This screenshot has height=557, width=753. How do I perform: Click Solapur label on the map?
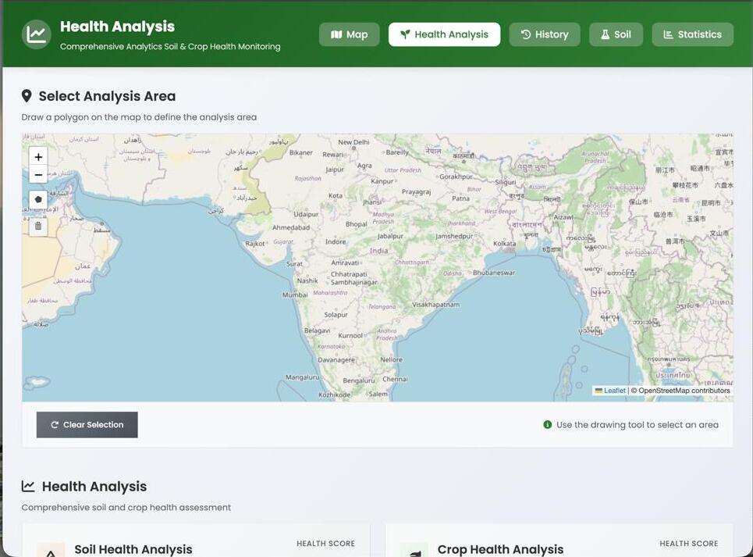(x=336, y=315)
